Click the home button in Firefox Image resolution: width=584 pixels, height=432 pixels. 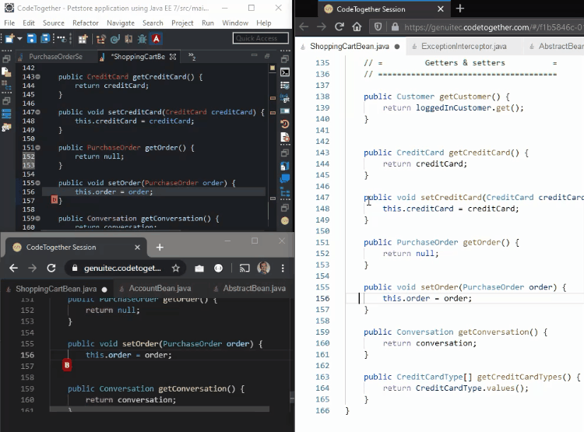[357, 27]
